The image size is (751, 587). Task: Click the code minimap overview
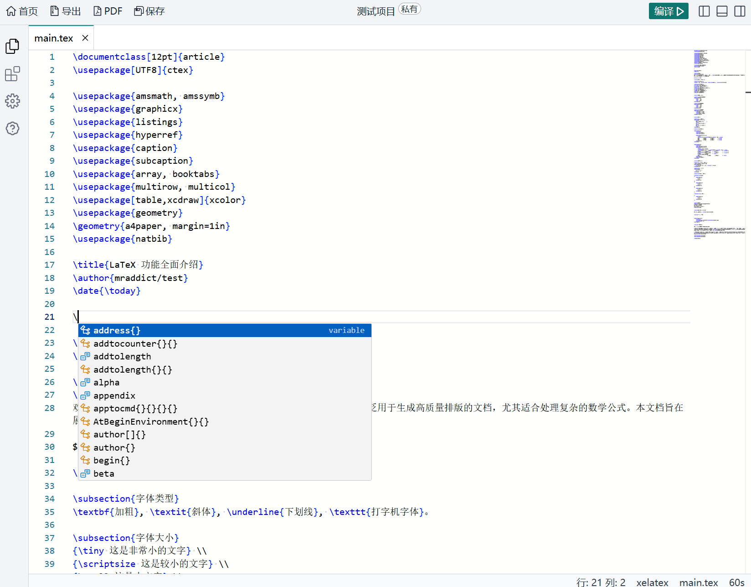[719, 145]
